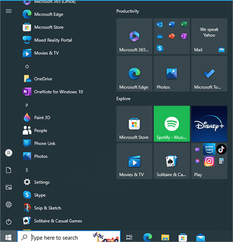Jump to apps via letter O header
The height and width of the screenshot is (242, 233).
coord(27,66)
